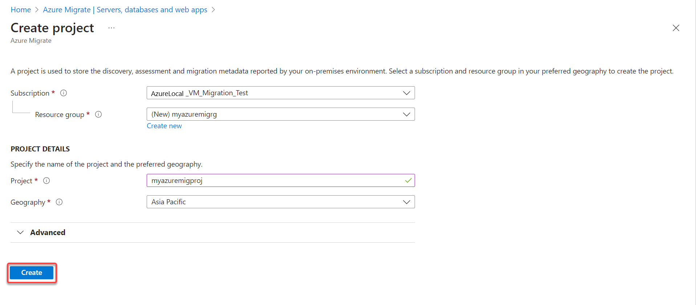
Task: Navigate to Azure Migrate servers breadcrumb
Action: [125, 10]
